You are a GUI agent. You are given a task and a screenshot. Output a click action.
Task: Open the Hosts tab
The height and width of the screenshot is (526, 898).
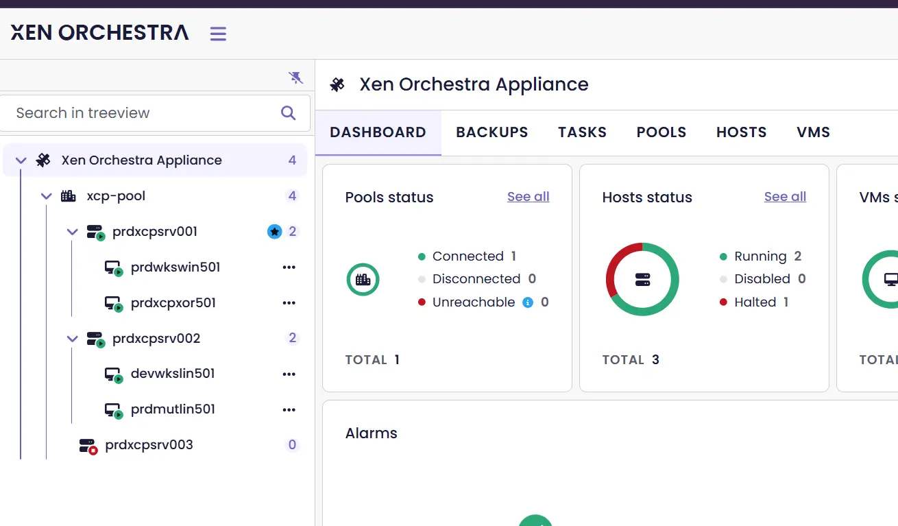(741, 132)
